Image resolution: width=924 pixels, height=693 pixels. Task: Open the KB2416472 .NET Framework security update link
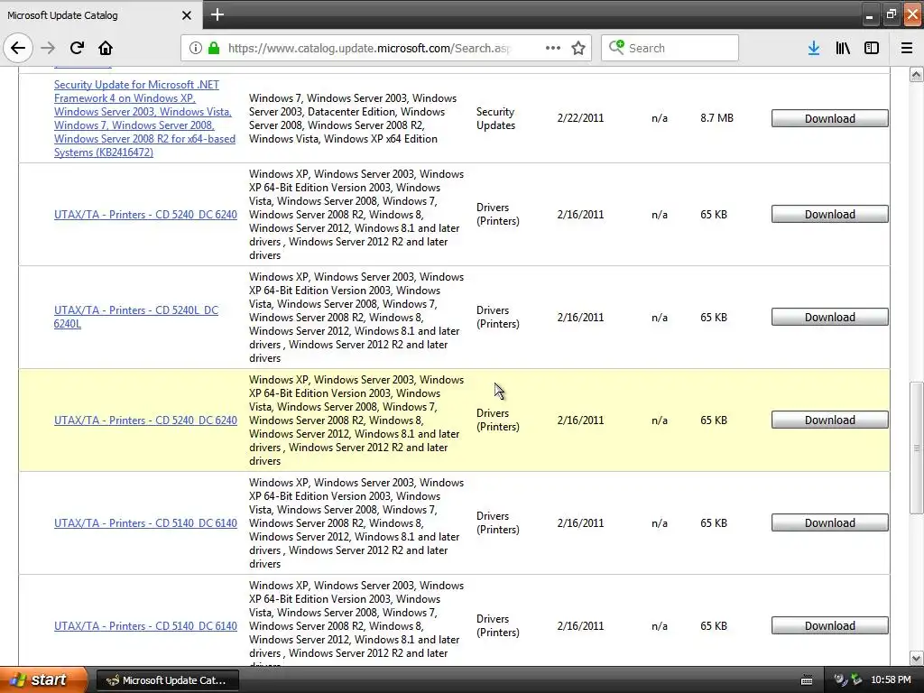click(x=145, y=118)
